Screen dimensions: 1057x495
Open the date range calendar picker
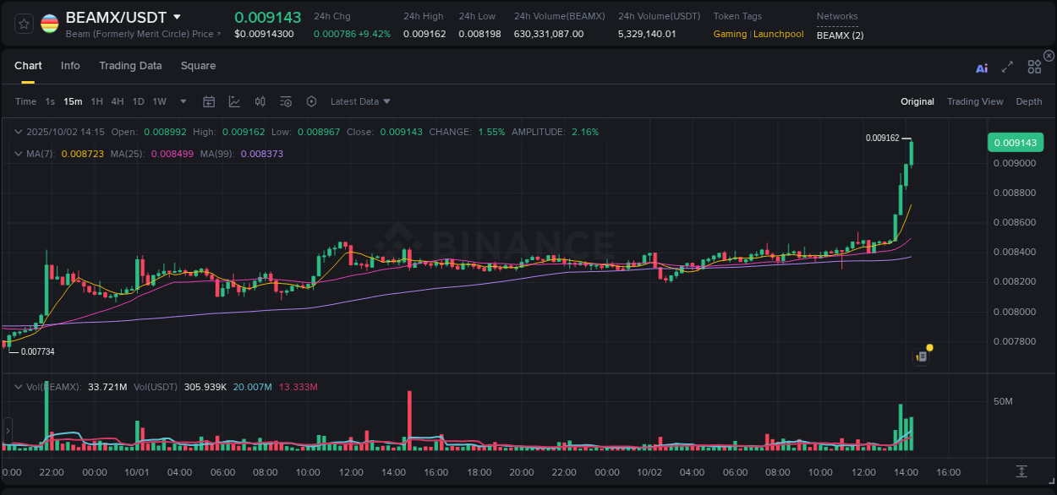pos(209,101)
